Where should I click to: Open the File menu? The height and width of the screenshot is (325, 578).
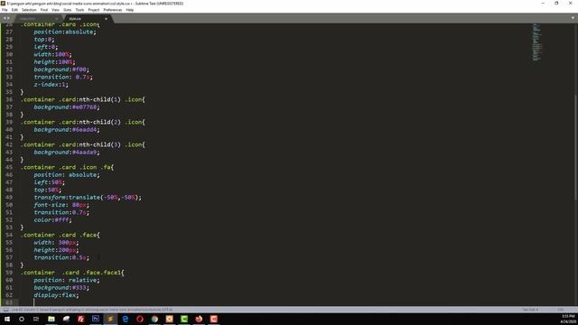point(5,10)
